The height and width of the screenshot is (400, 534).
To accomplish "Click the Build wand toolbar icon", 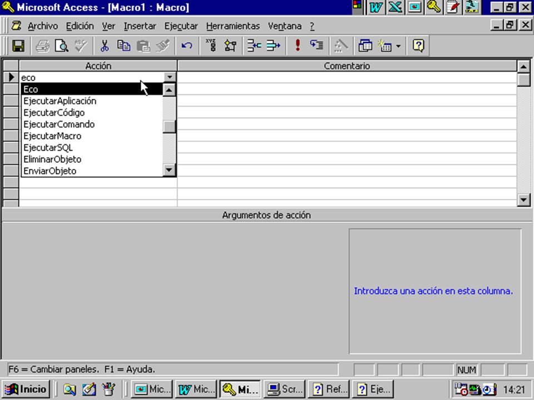I will click(x=341, y=46).
